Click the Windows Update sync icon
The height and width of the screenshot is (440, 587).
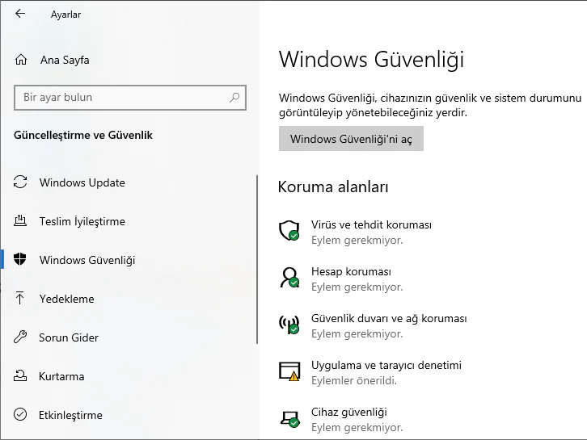click(20, 182)
